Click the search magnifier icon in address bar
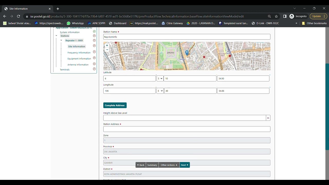Screen dimensions: 329x185 click(x=269, y=16)
